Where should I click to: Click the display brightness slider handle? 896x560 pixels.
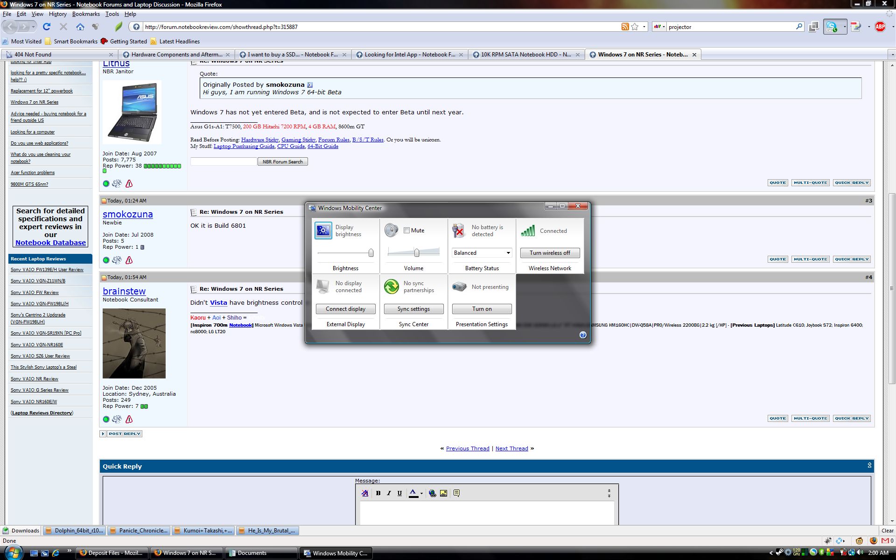(x=371, y=253)
